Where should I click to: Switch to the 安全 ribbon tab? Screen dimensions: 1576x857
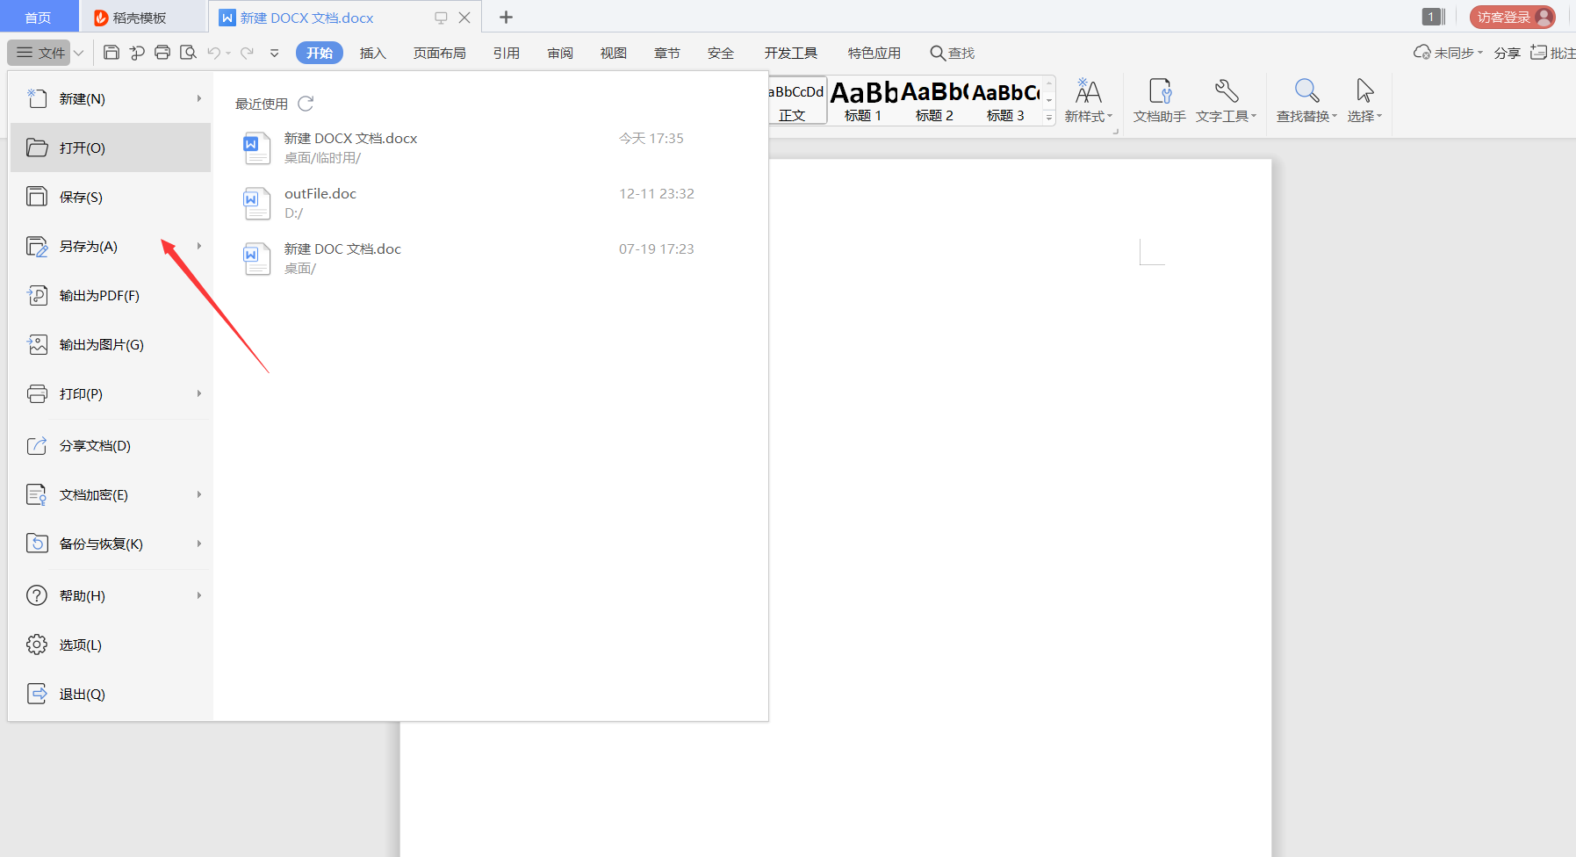(721, 53)
